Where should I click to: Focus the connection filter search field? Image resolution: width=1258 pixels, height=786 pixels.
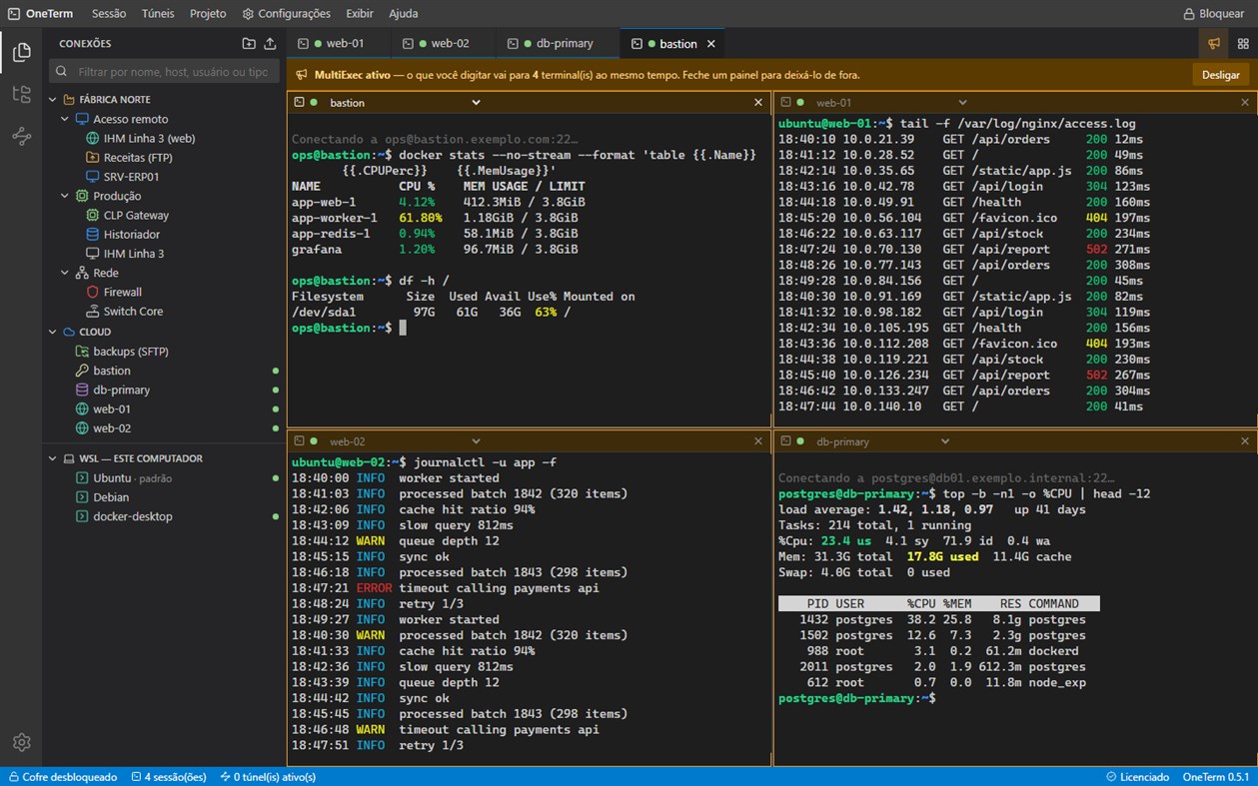click(x=163, y=72)
